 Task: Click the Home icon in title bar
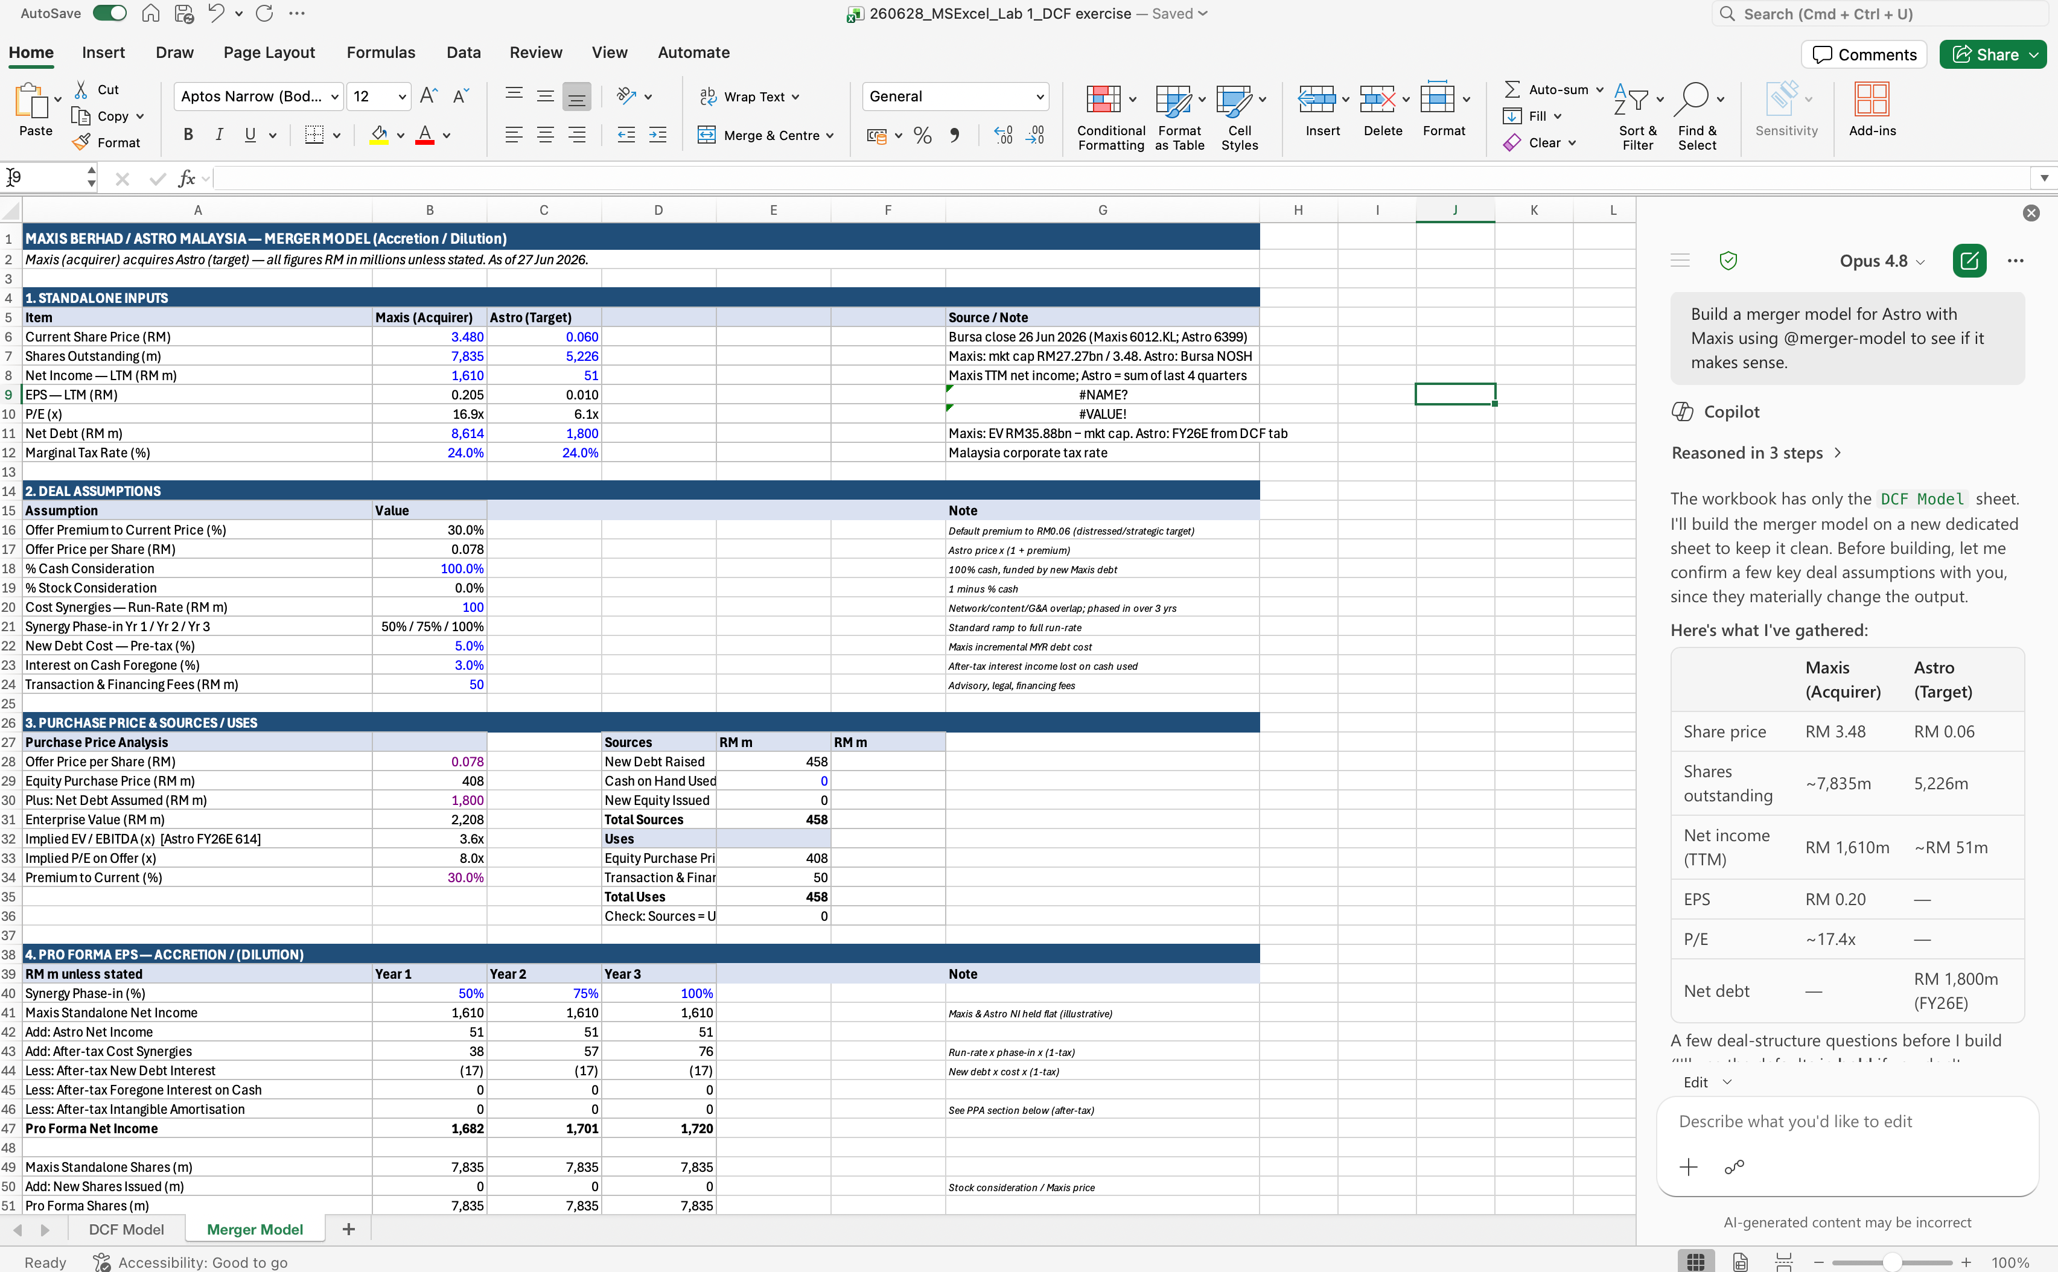point(151,13)
